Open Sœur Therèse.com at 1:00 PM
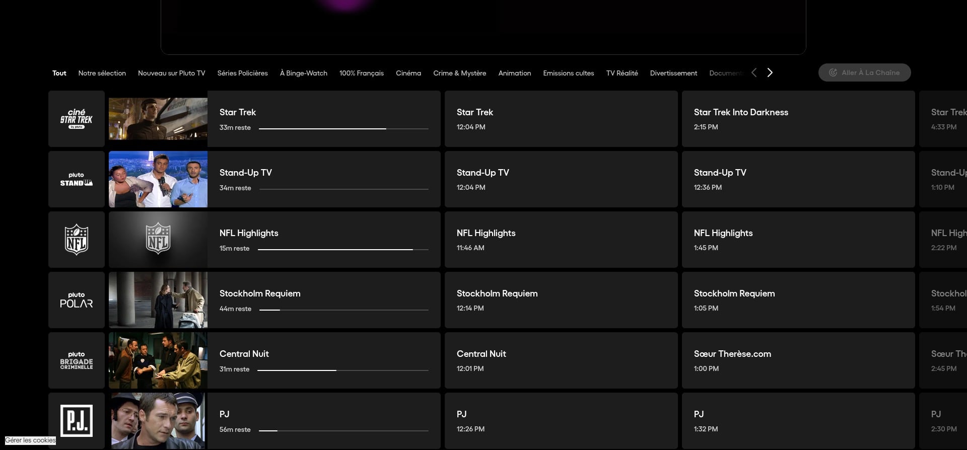Image resolution: width=967 pixels, height=450 pixels. coord(798,360)
